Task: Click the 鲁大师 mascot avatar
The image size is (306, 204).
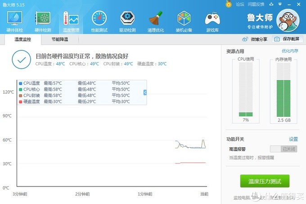Action: point(288,20)
